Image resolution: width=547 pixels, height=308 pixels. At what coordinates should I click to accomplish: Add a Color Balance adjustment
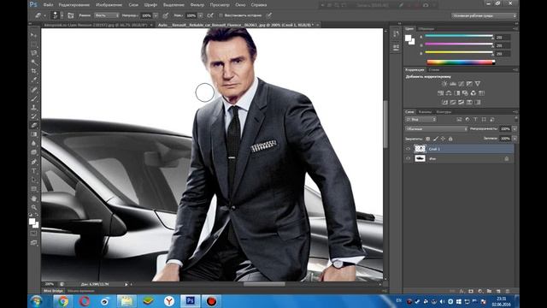449,93
